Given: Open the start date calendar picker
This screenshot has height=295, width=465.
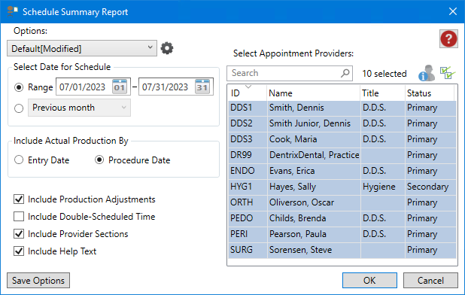Looking at the screenshot, I should (120, 87).
